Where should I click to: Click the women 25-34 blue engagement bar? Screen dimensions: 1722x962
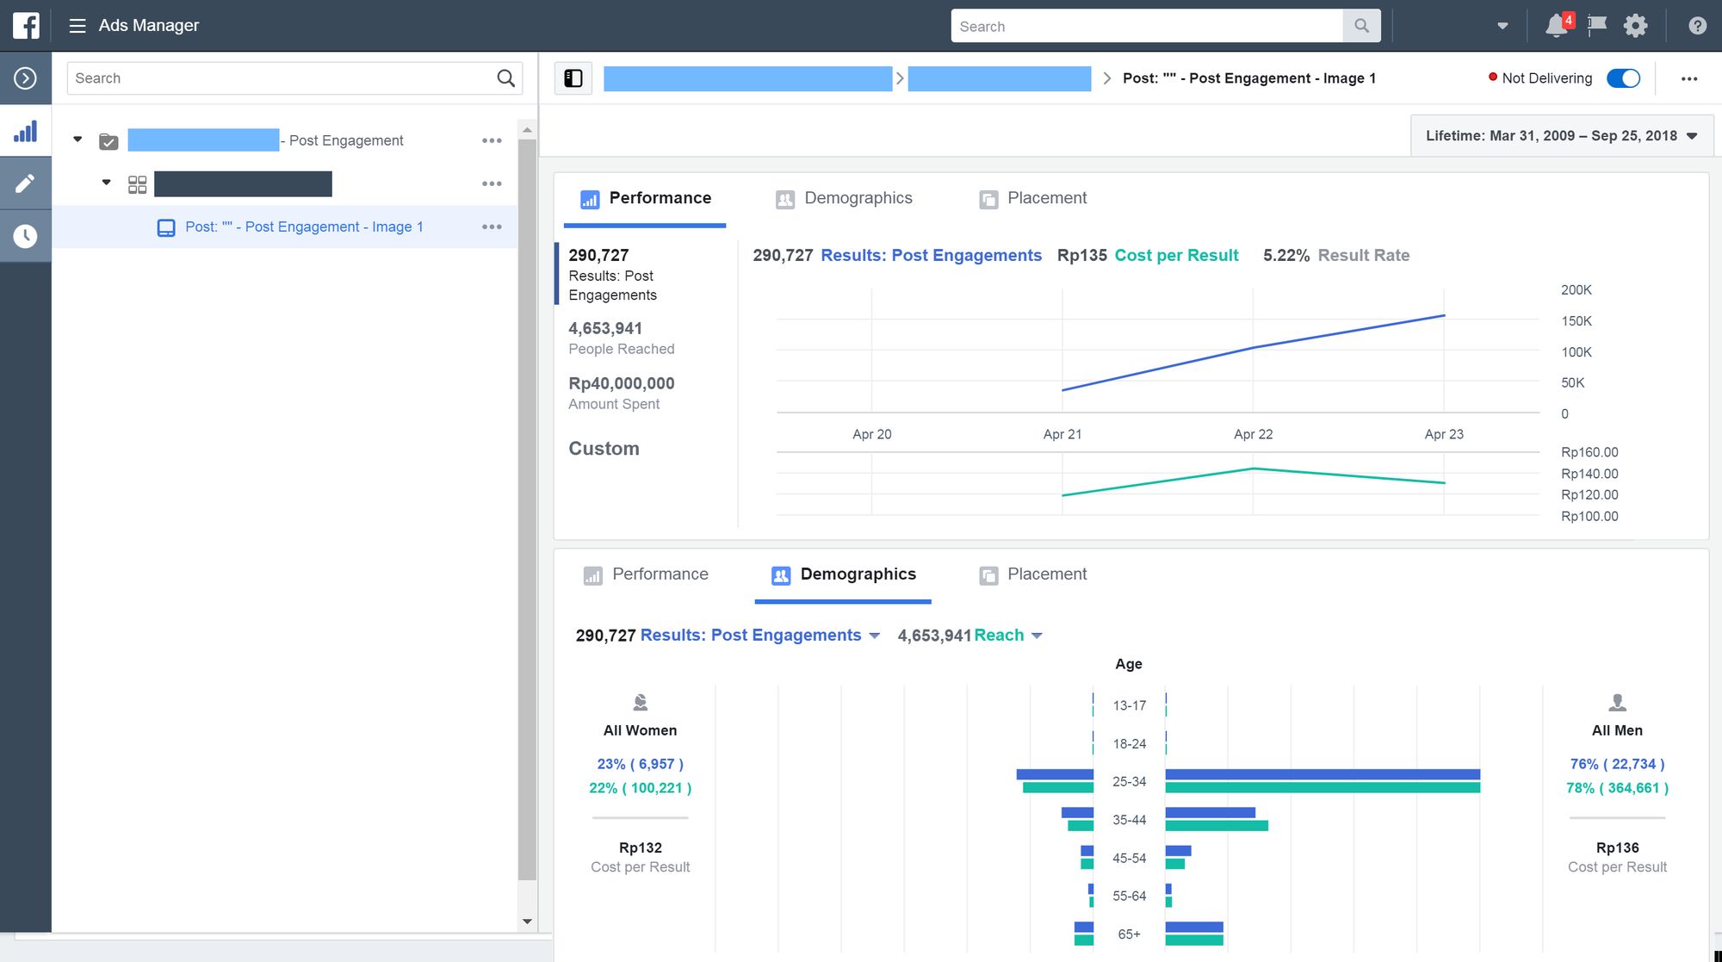click(1055, 774)
